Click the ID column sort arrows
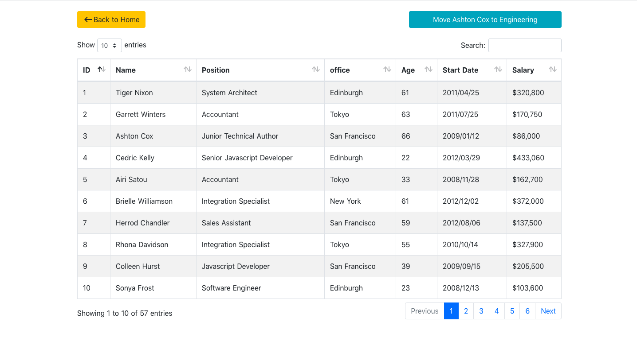637x349 pixels. click(102, 70)
